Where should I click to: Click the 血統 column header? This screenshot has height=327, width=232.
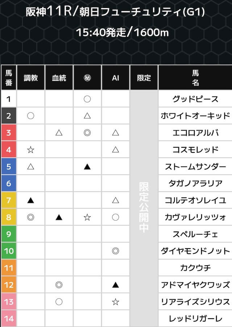pyautogui.click(x=59, y=78)
